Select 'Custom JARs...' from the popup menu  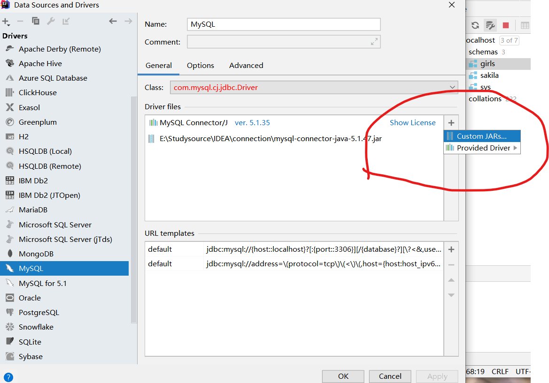(482, 136)
